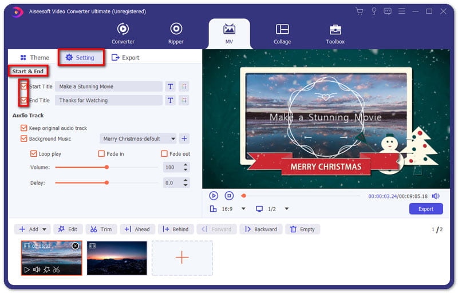Click the volume value field 100
The image size is (458, 293).
pyautogui.click(x=172, y=167)
